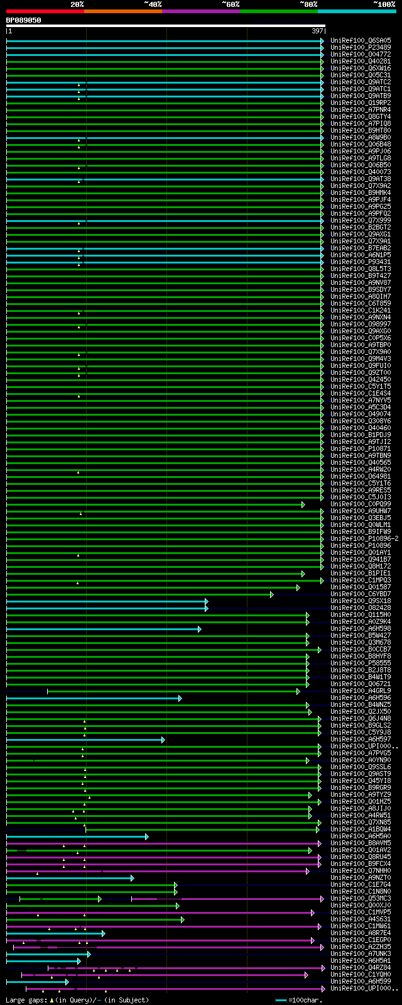Click the purple segment of the identity scale
The height and width of the screenshot is (1005, 402).
click(201, 11)
